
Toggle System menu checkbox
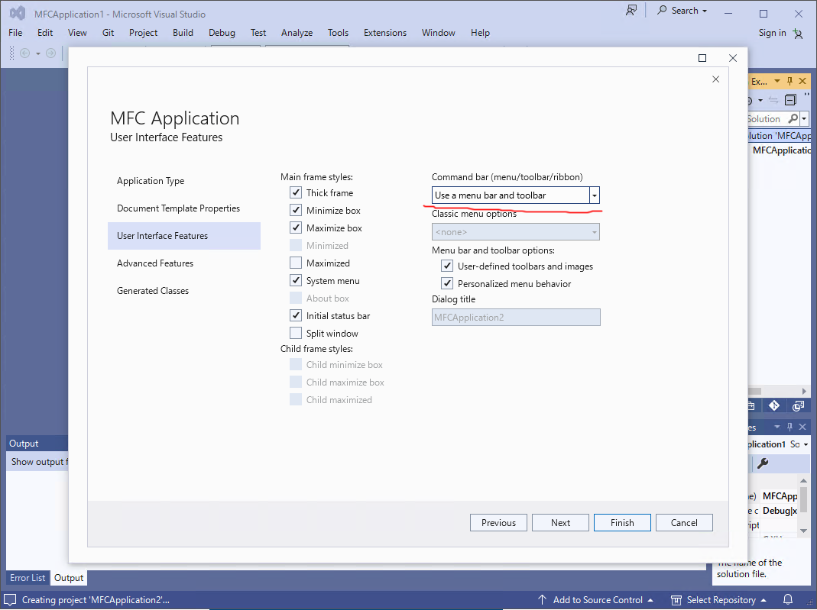point(296,280)
